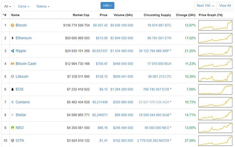Open Litecoin 7d price graph
235x147 pixels.
[215, 77]
